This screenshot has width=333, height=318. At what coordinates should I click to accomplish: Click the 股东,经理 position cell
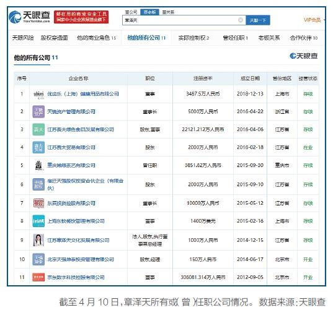[x=150, y=259]
